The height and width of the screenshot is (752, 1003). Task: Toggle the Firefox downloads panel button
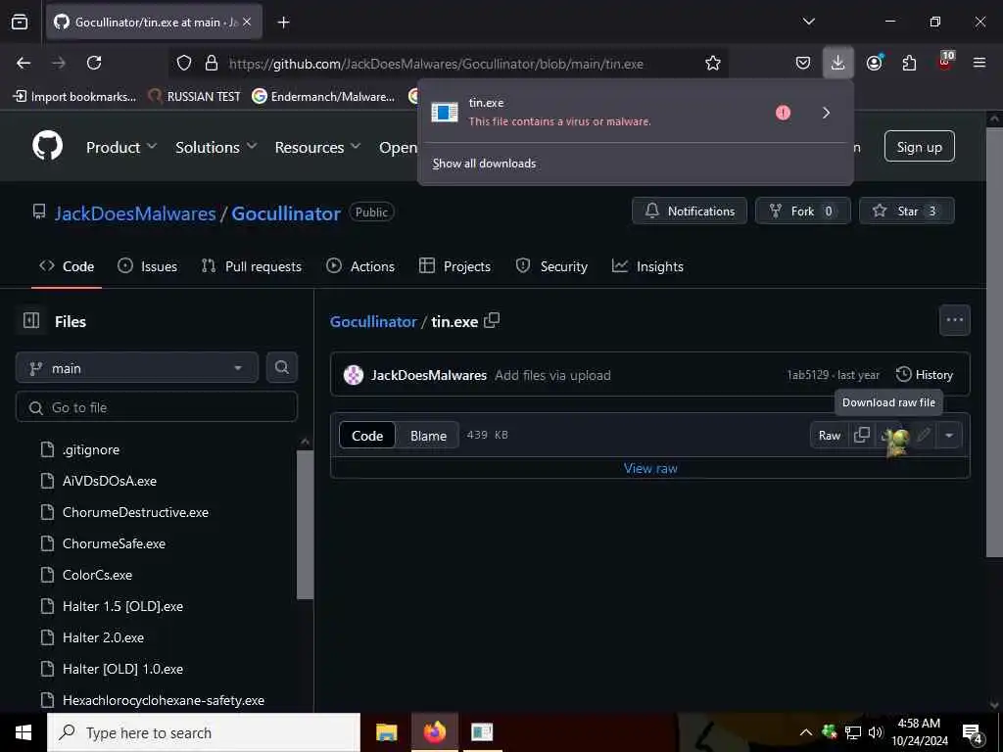[838, 63]
